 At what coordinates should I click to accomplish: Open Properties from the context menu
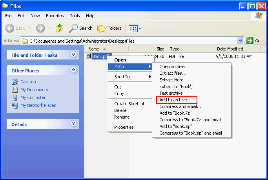coord(130,127)
